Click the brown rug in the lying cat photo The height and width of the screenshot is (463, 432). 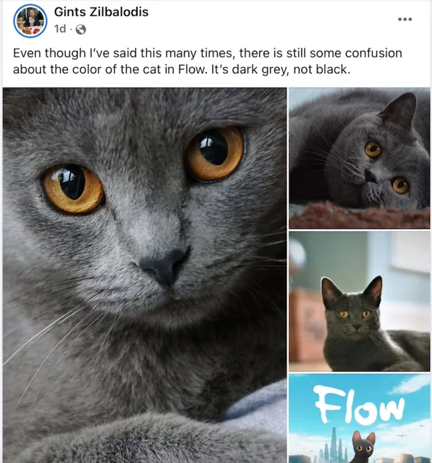359,216
